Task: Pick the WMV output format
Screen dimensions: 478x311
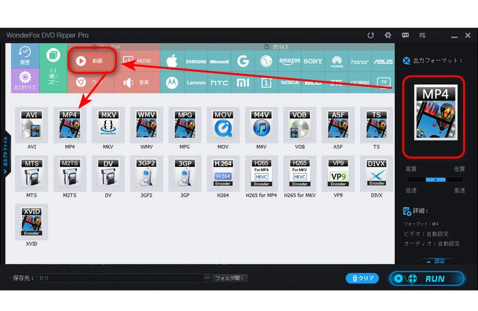Action: click(x=146, y=124)
